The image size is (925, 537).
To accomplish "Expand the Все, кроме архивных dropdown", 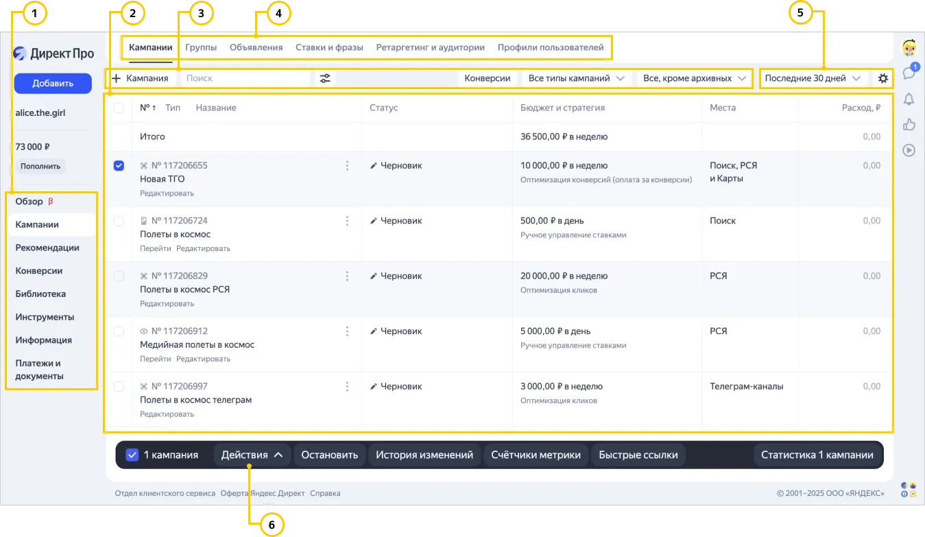I will click(695, 78).
